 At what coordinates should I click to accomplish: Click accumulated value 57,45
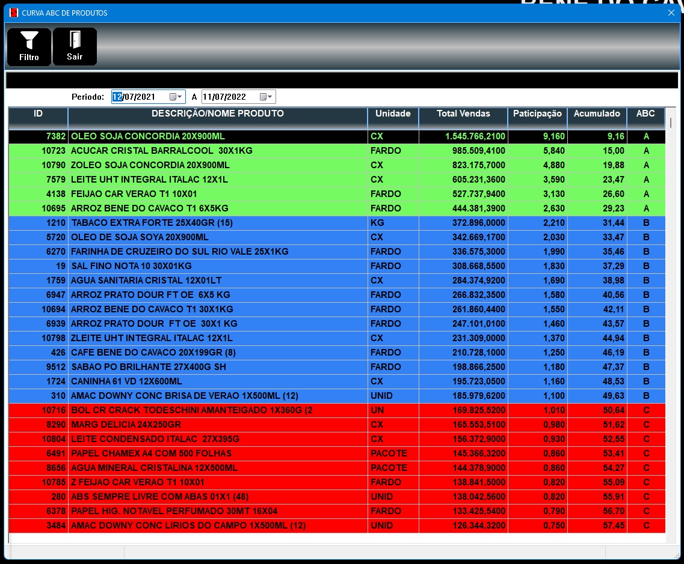[x=614, y=525]
